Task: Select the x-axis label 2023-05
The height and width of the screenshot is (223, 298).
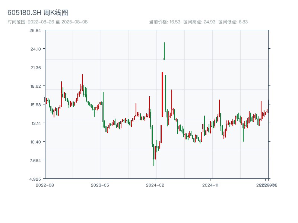Action: tap(100, 185)
